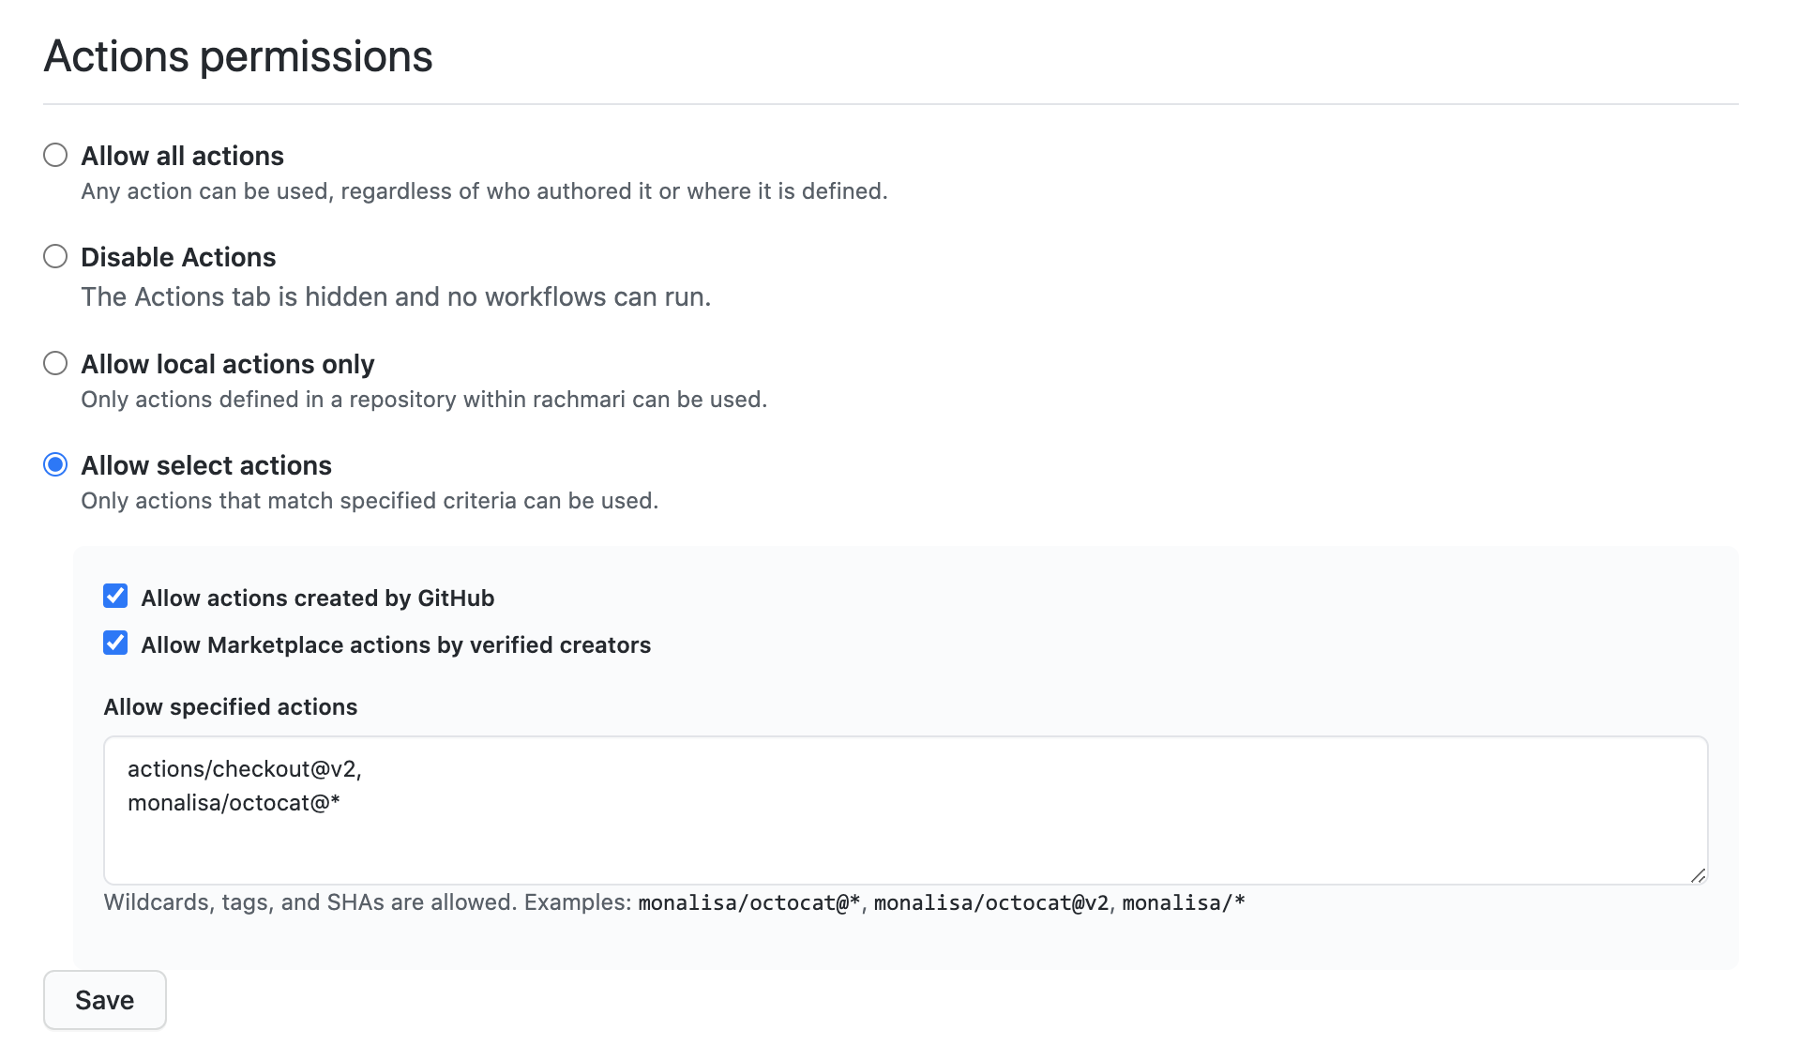Click the selected Allow select actions radio
This screenshot has height=1060, width=1797.
tap(55, 464)
